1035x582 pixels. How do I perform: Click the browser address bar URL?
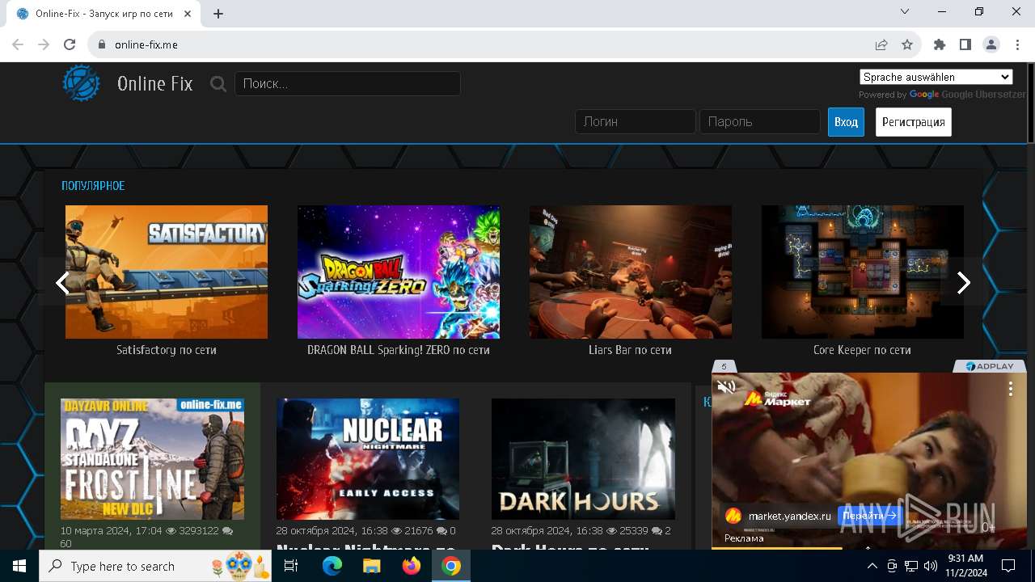(x=146, y=44)
